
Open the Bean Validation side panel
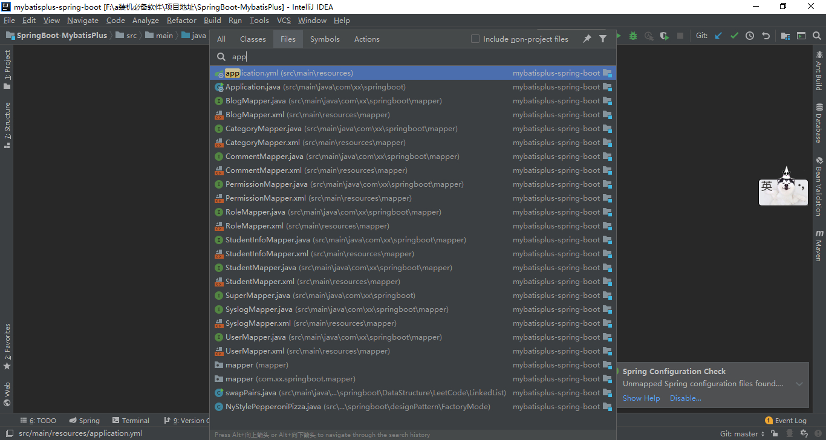coord(819,187)
